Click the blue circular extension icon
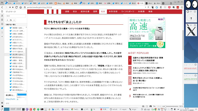The width and height of the screenshot is (198, 111). (157, 7)
